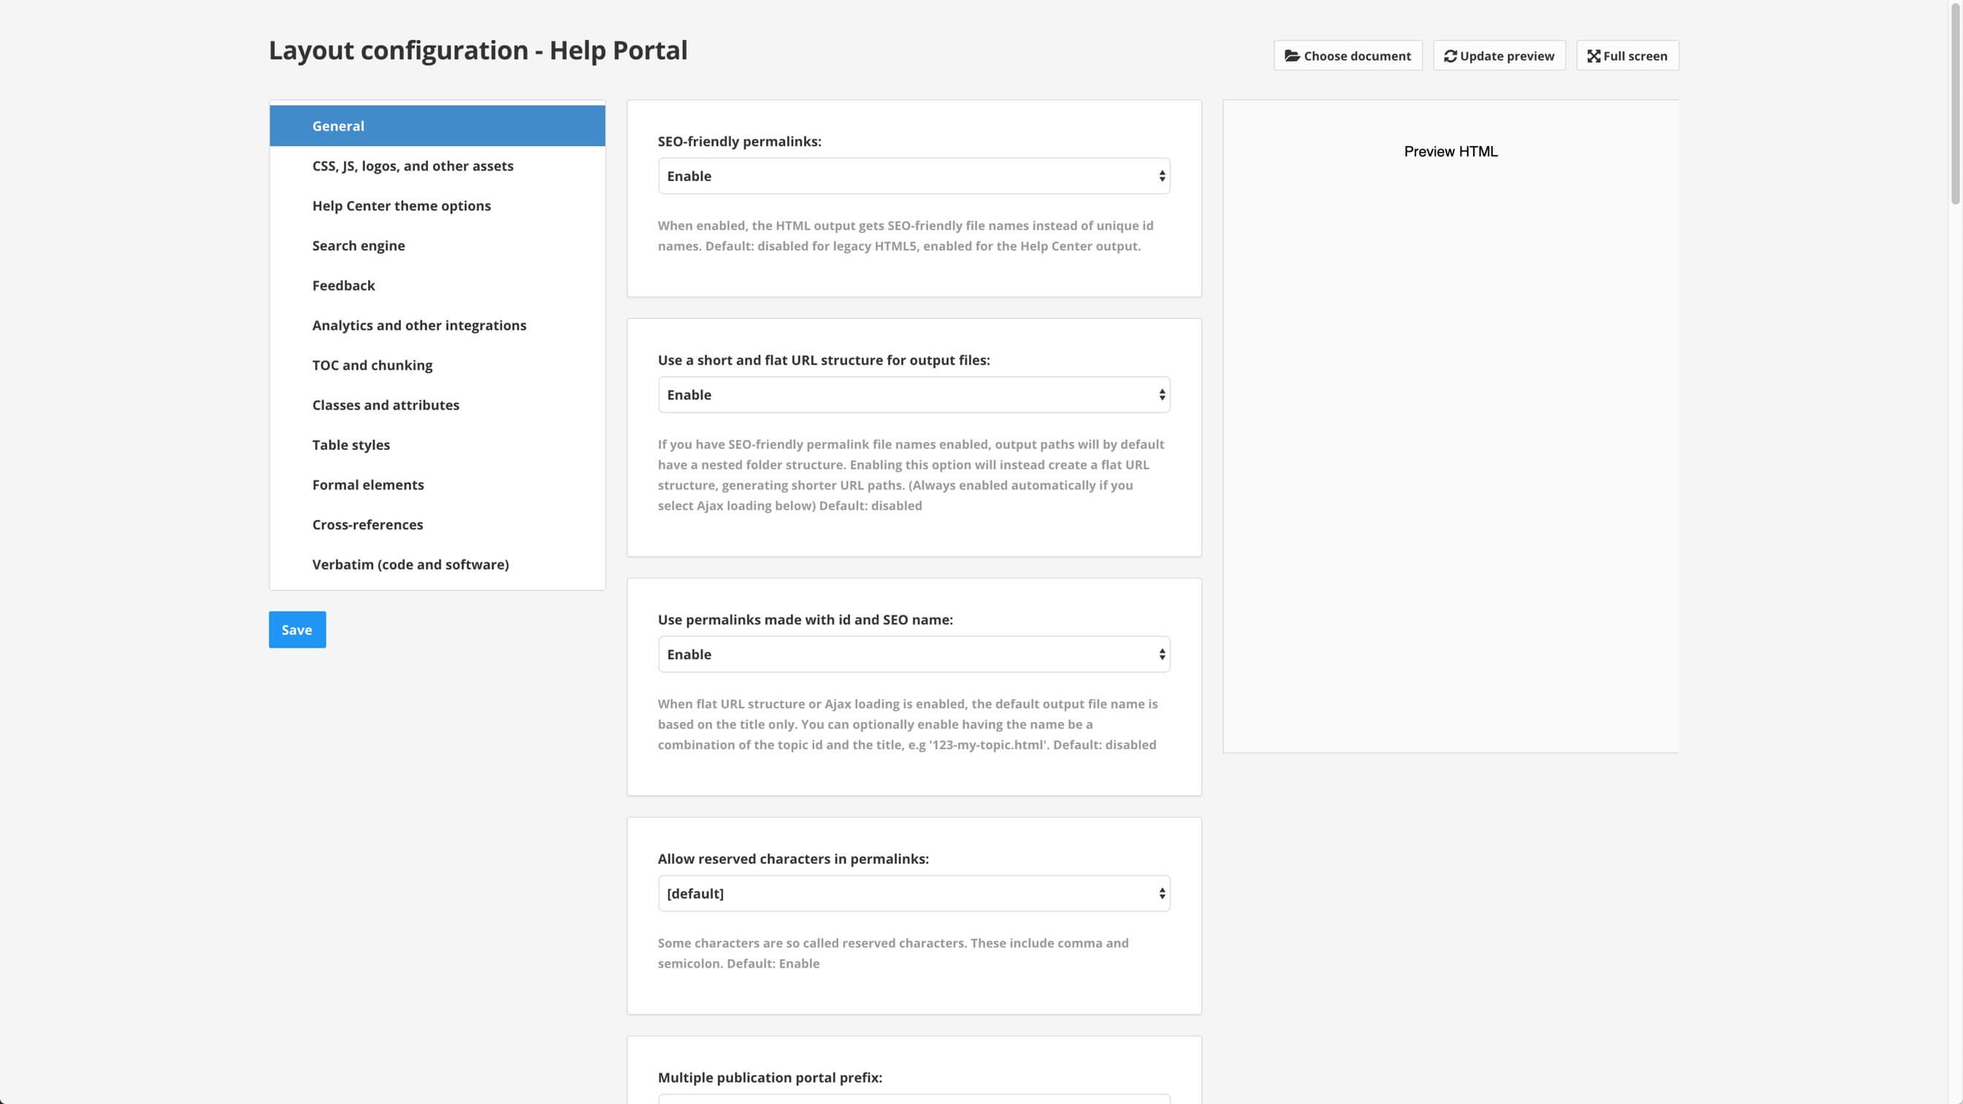Enter full screen via the expand icon
1963x1104 pixels.
click(x=1626, y=55)
